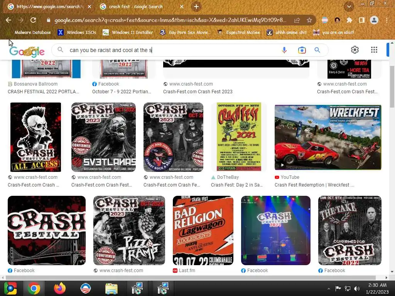Open Liberty and Justice band image
This screenshot has height=296, width=395.
pos(173,137)
